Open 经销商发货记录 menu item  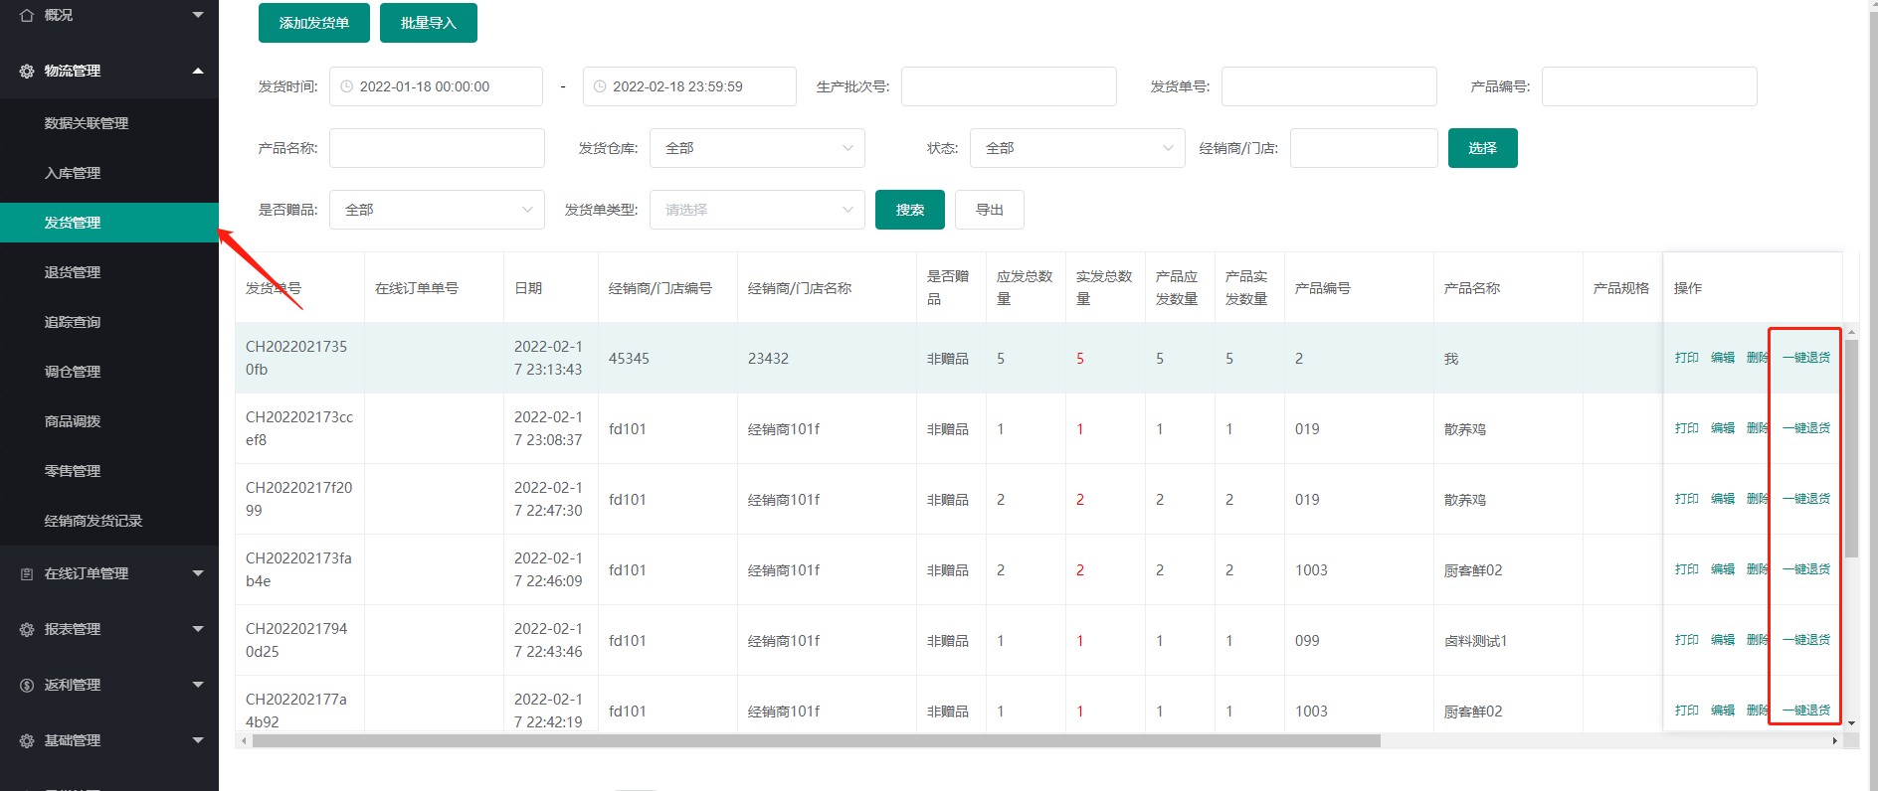(109, 521)
